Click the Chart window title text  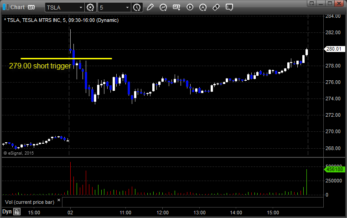pos(17,7)
